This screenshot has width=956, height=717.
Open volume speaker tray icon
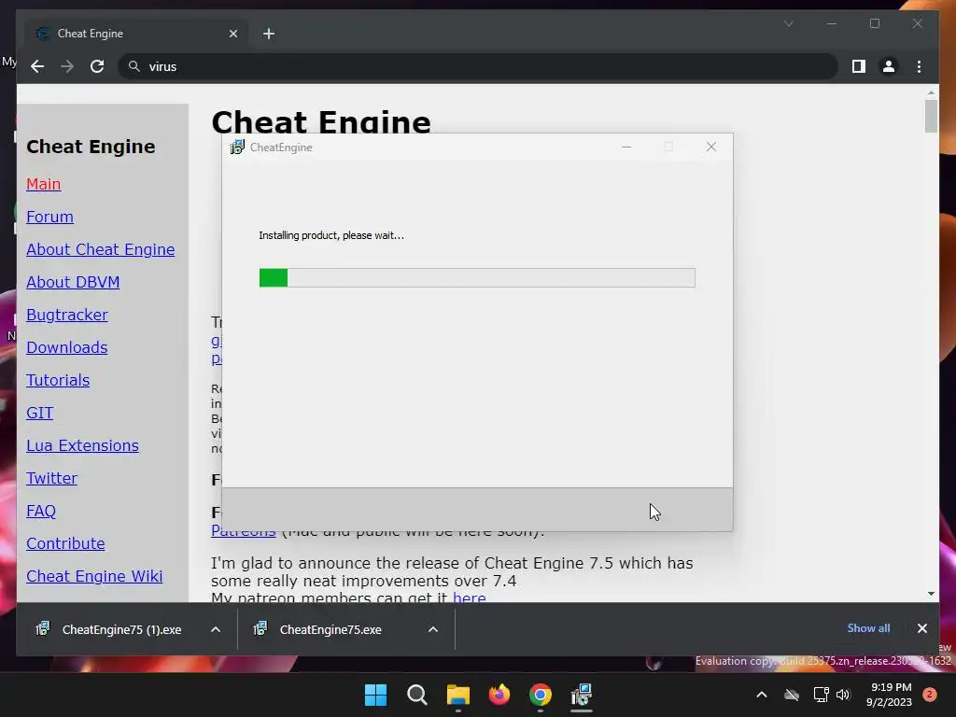[843, 695]
